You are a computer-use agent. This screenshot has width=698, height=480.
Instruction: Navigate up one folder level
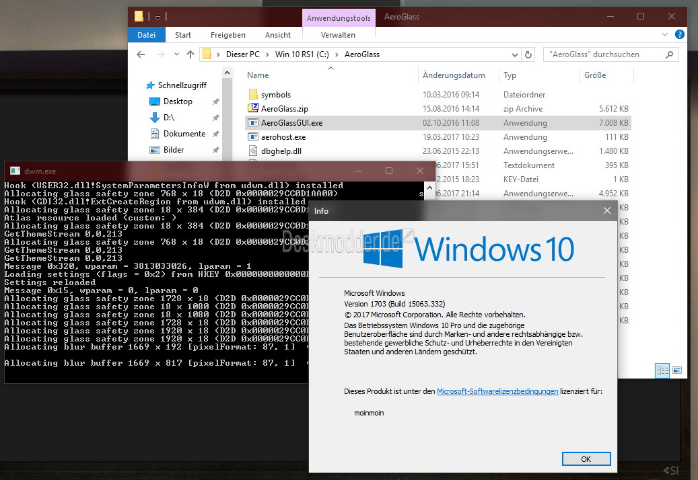(190, 54)
